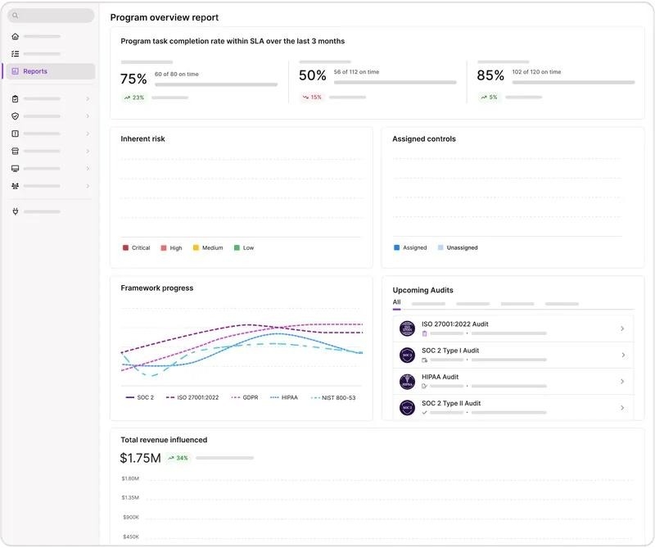Click the storefront icon in the sidebar
The image size is (655, 548).
click(16, 151)
